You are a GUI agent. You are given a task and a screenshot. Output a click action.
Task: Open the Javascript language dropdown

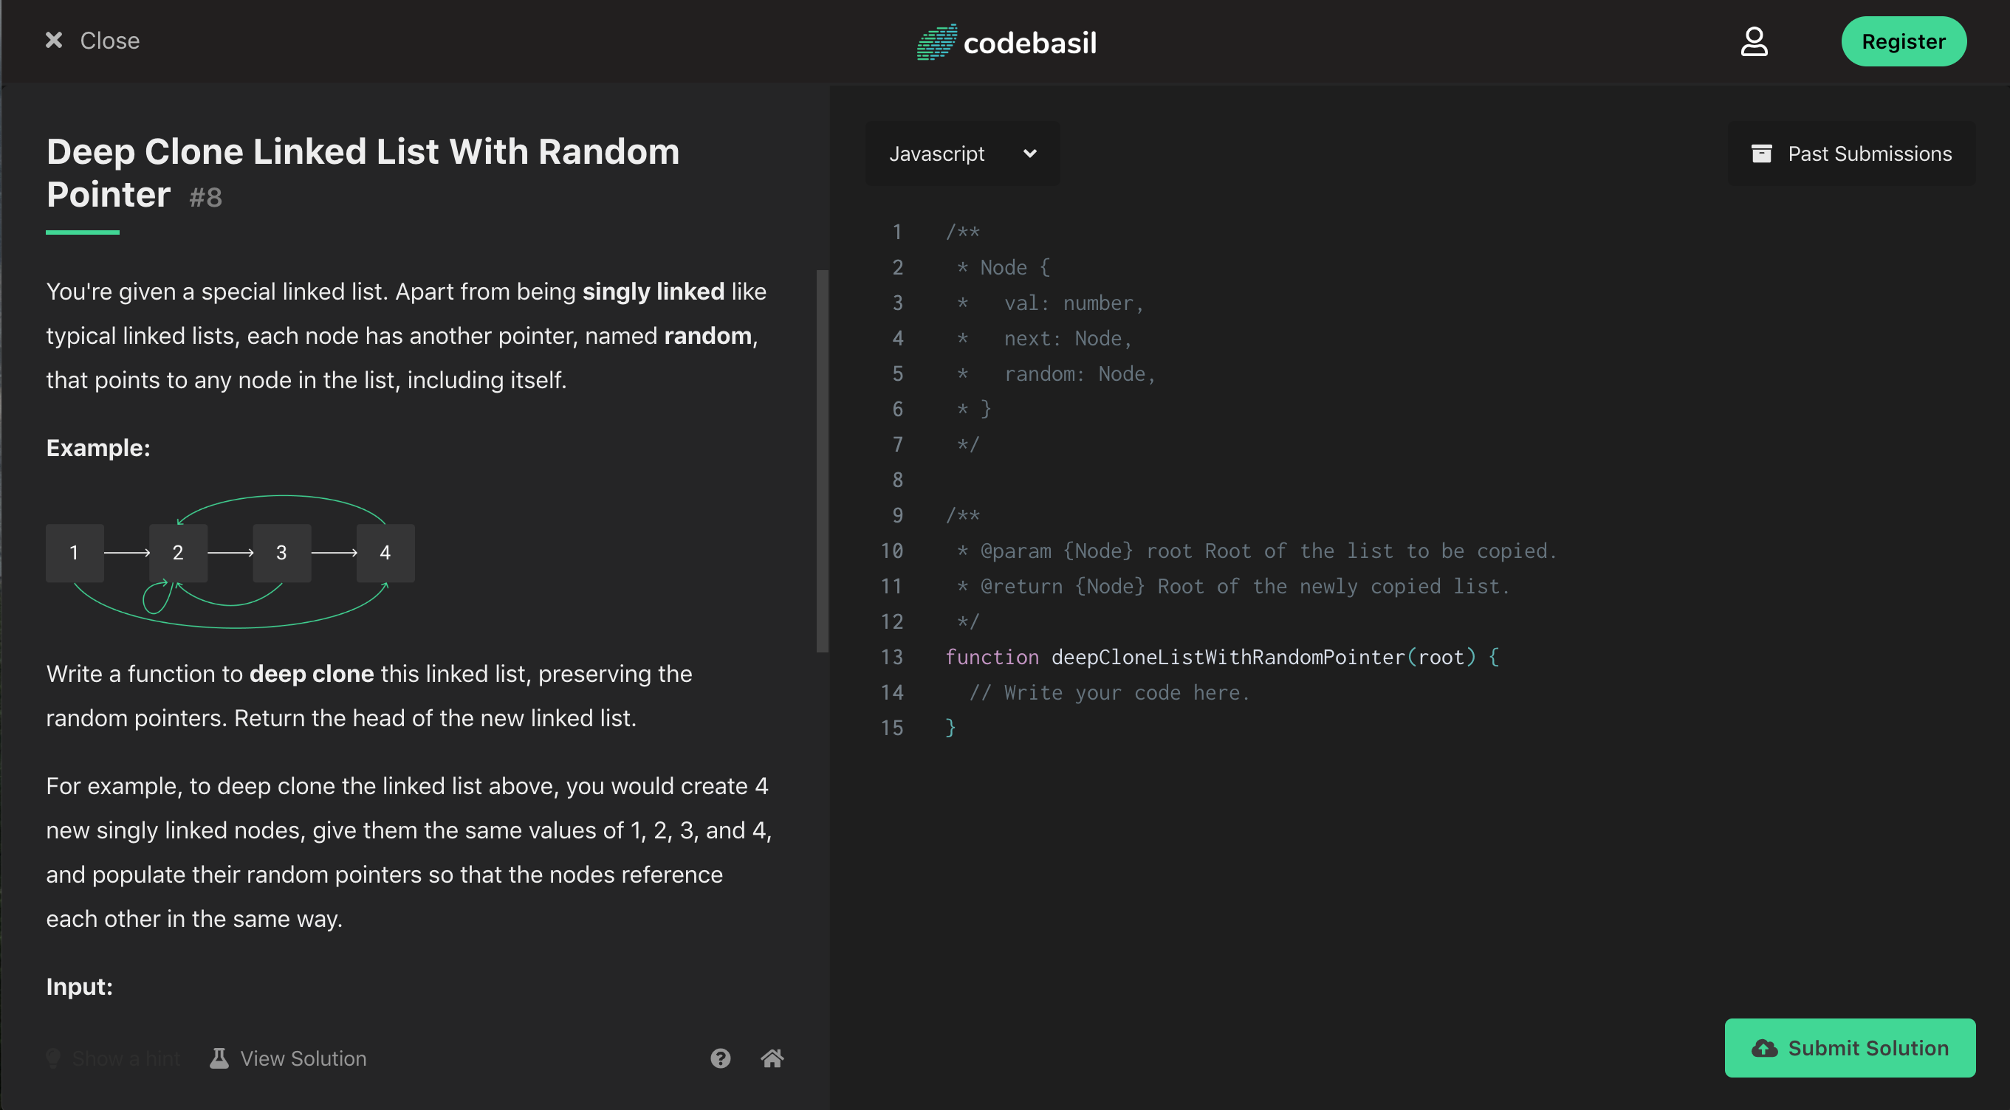[x=962, y=153]
